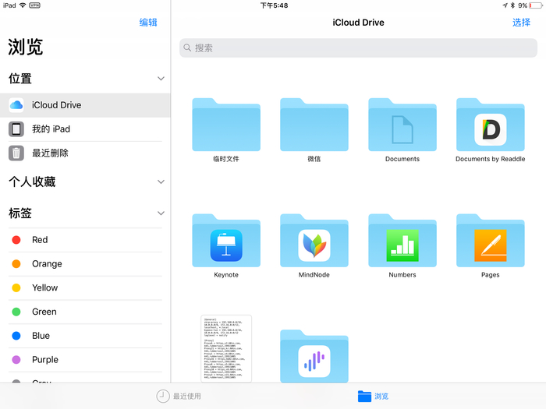
Task: Open the Keynote folder
Action: 226,242
